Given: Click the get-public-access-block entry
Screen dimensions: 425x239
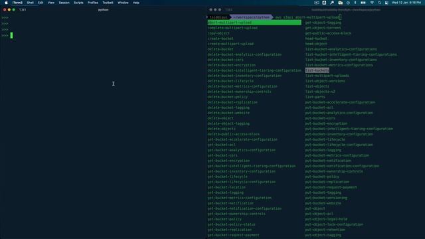Looking at the screenshot, I should pyautogui.click(x=328, y=33).
